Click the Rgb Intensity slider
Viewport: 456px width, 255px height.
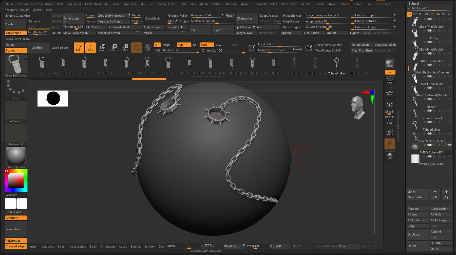[177, 50]
